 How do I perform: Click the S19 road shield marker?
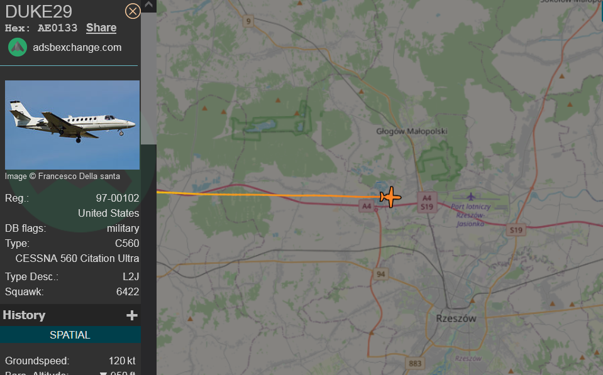pos(516,230)
